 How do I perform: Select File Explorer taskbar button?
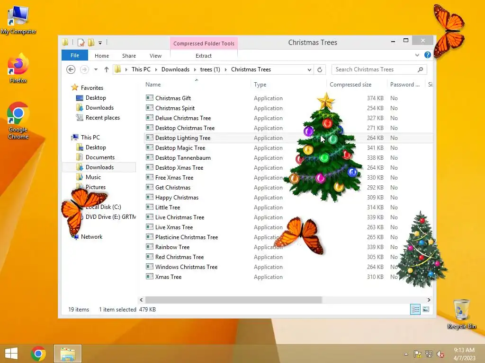(68, 354)
